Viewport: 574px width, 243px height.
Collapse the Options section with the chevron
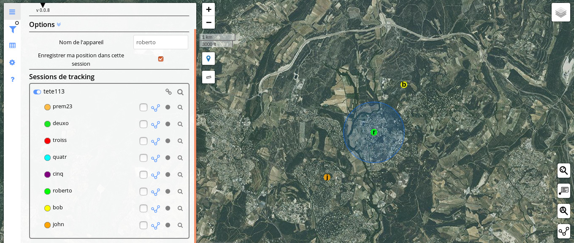[x=59, y=24]
